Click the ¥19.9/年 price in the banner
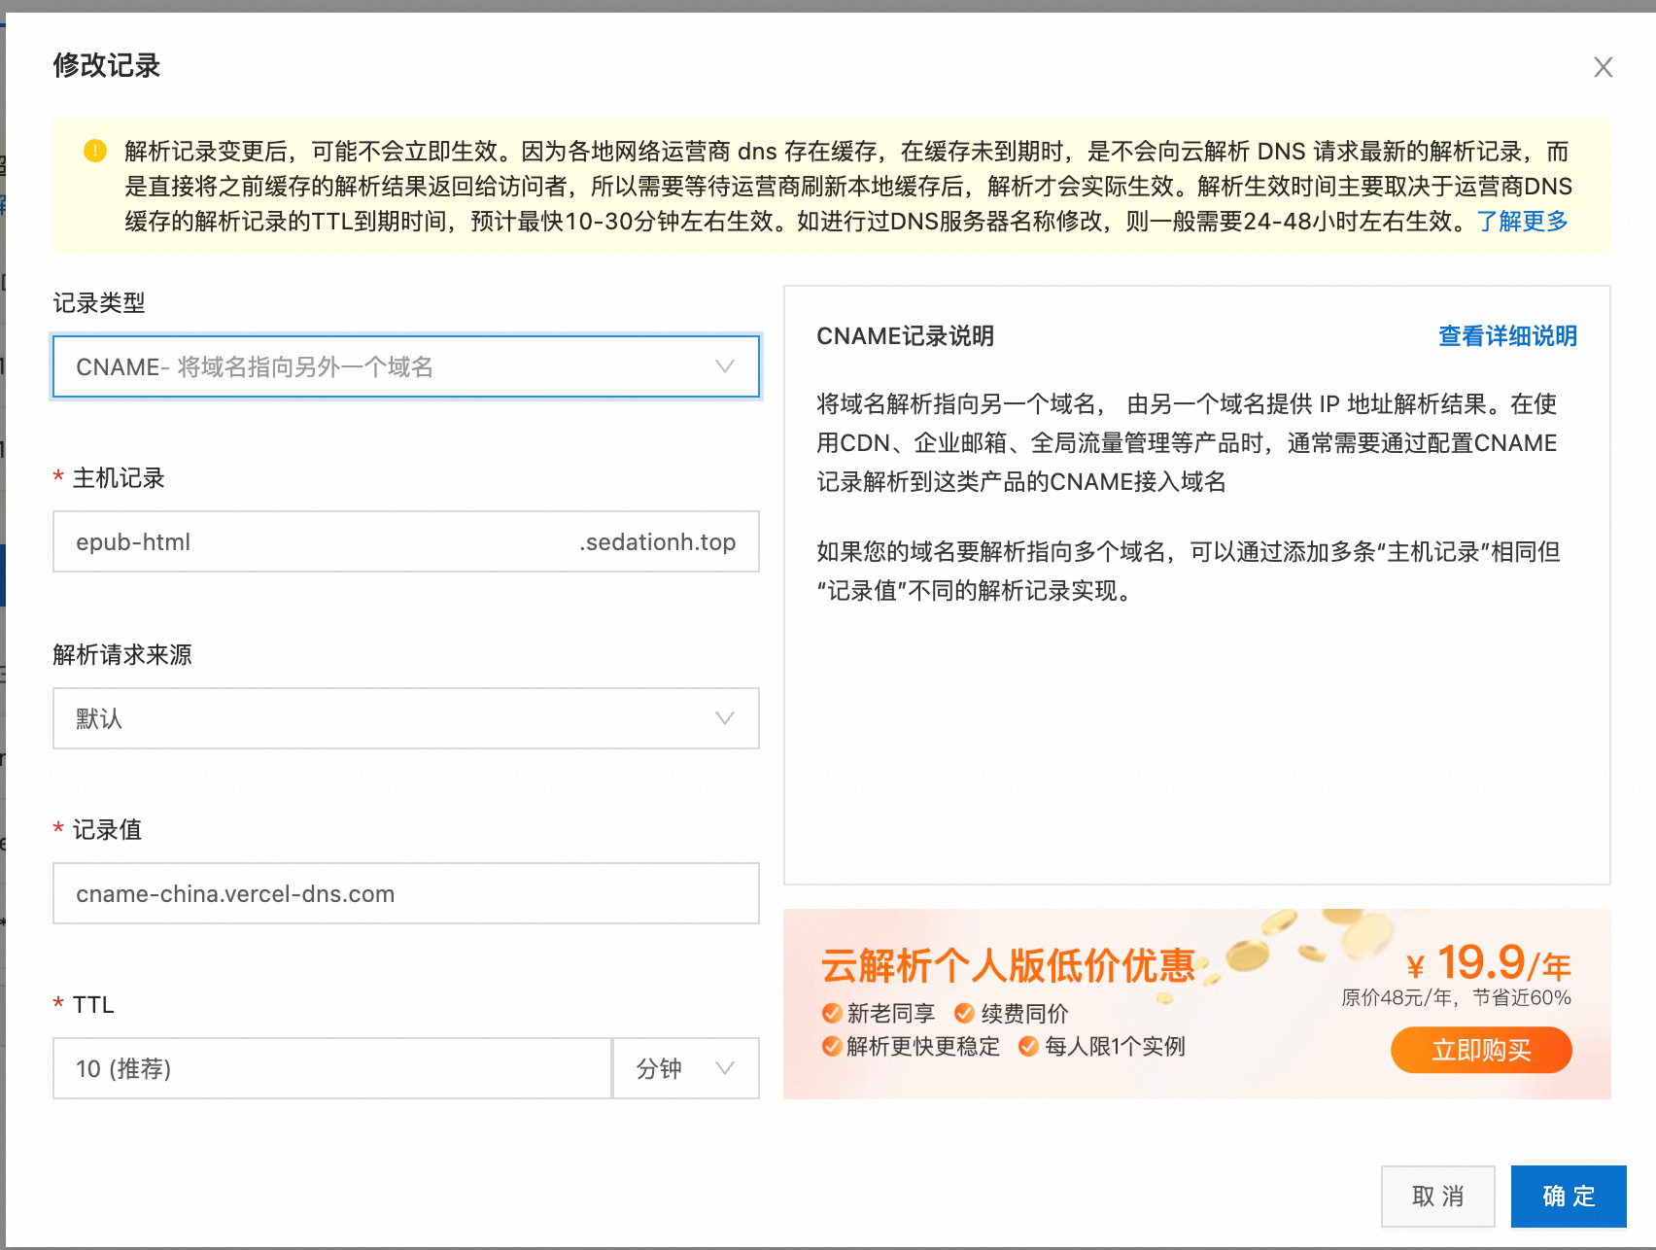 tap(1488, 964)
